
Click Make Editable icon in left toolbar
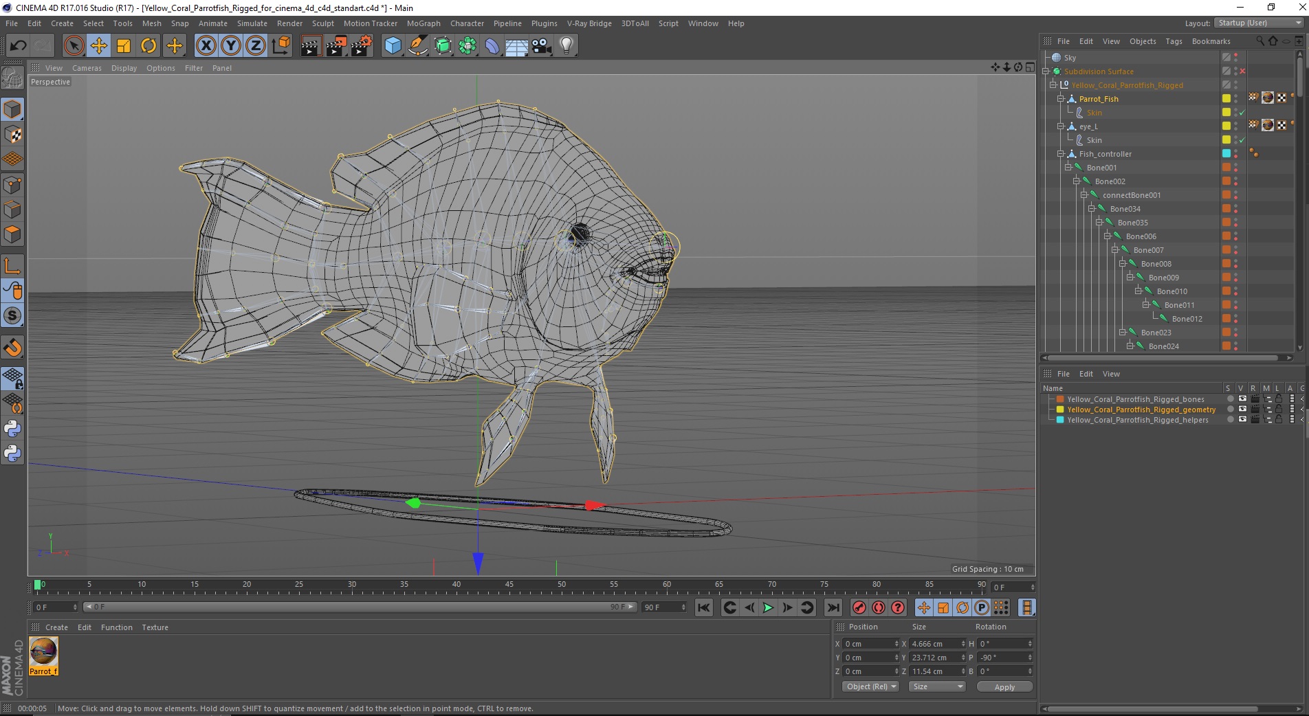[x=12, y=79]
